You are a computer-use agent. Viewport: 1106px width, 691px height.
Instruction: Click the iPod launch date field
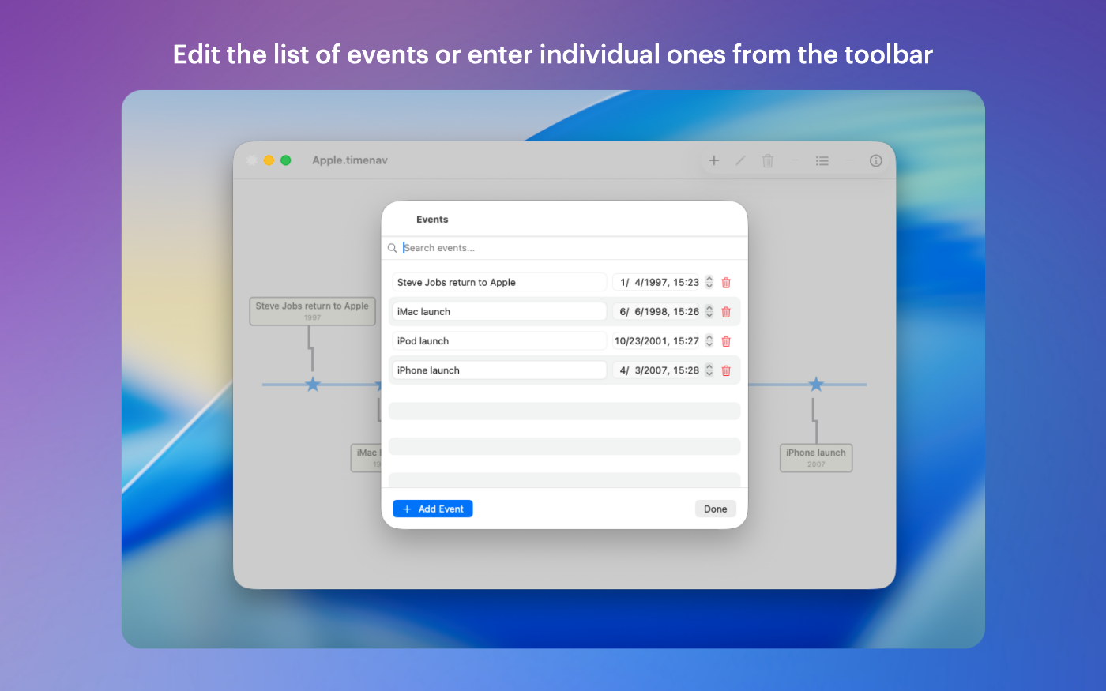(x=656, y=341)
